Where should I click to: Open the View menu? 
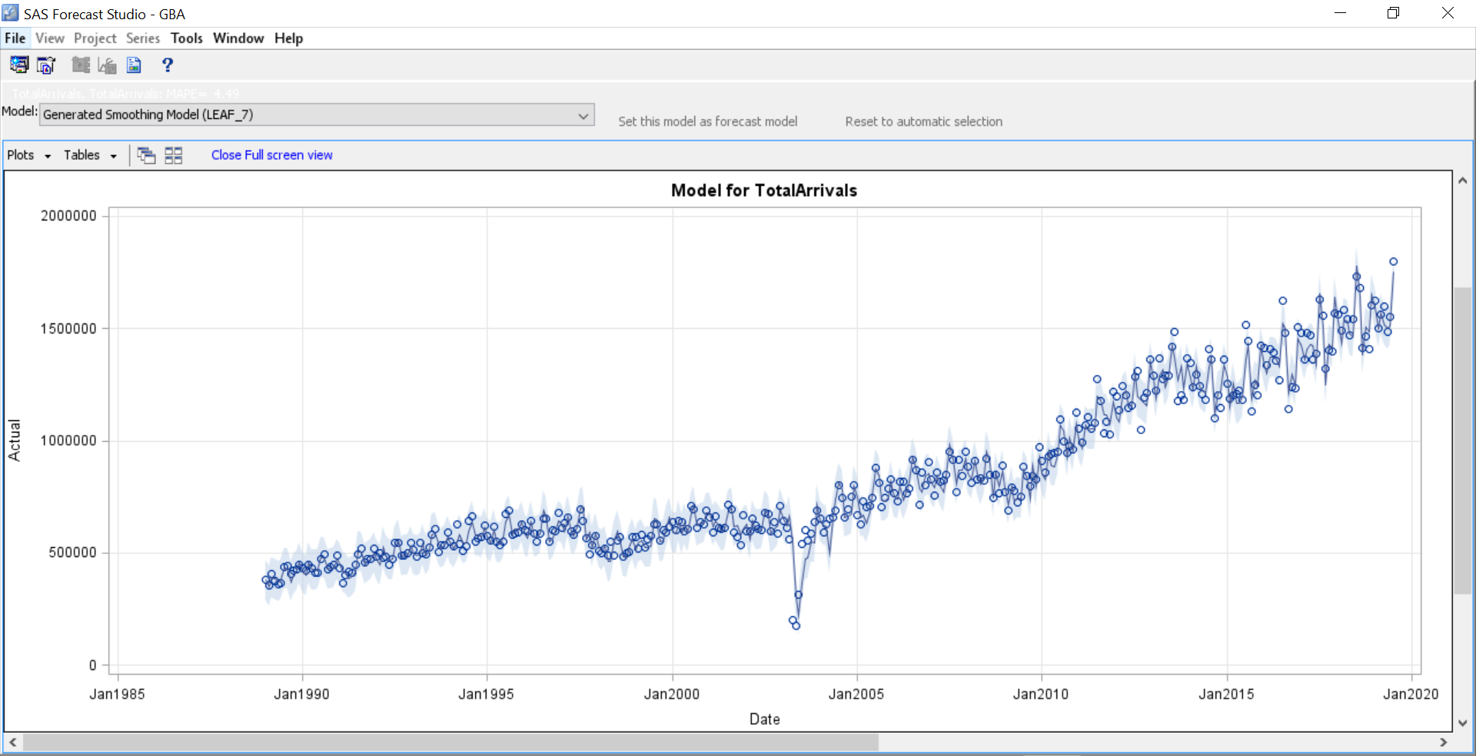50,38
